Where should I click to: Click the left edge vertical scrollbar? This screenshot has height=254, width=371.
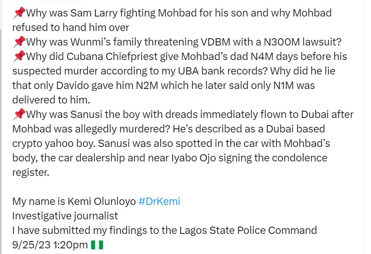tap(1, 142)
